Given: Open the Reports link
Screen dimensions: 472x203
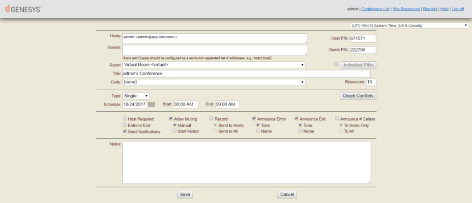Looking at the screenshot, I should pos(430,9).
